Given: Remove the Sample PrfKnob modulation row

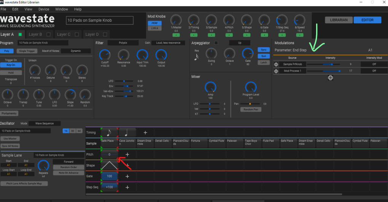Looking at the screenshot, I should (x=276, y=64).
